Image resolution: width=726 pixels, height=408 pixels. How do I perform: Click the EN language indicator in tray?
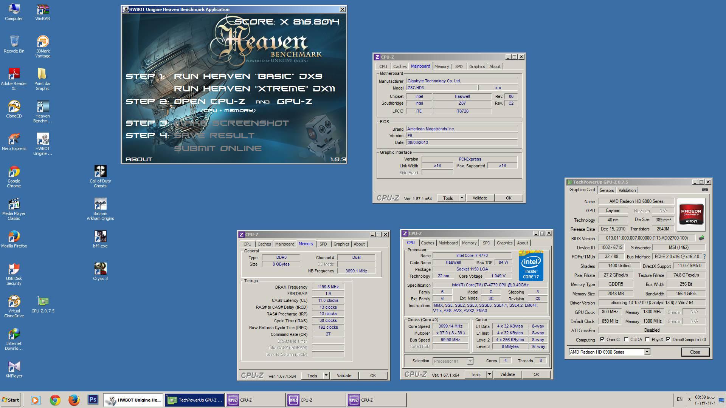pyautogui.click(x=679, y=399)
